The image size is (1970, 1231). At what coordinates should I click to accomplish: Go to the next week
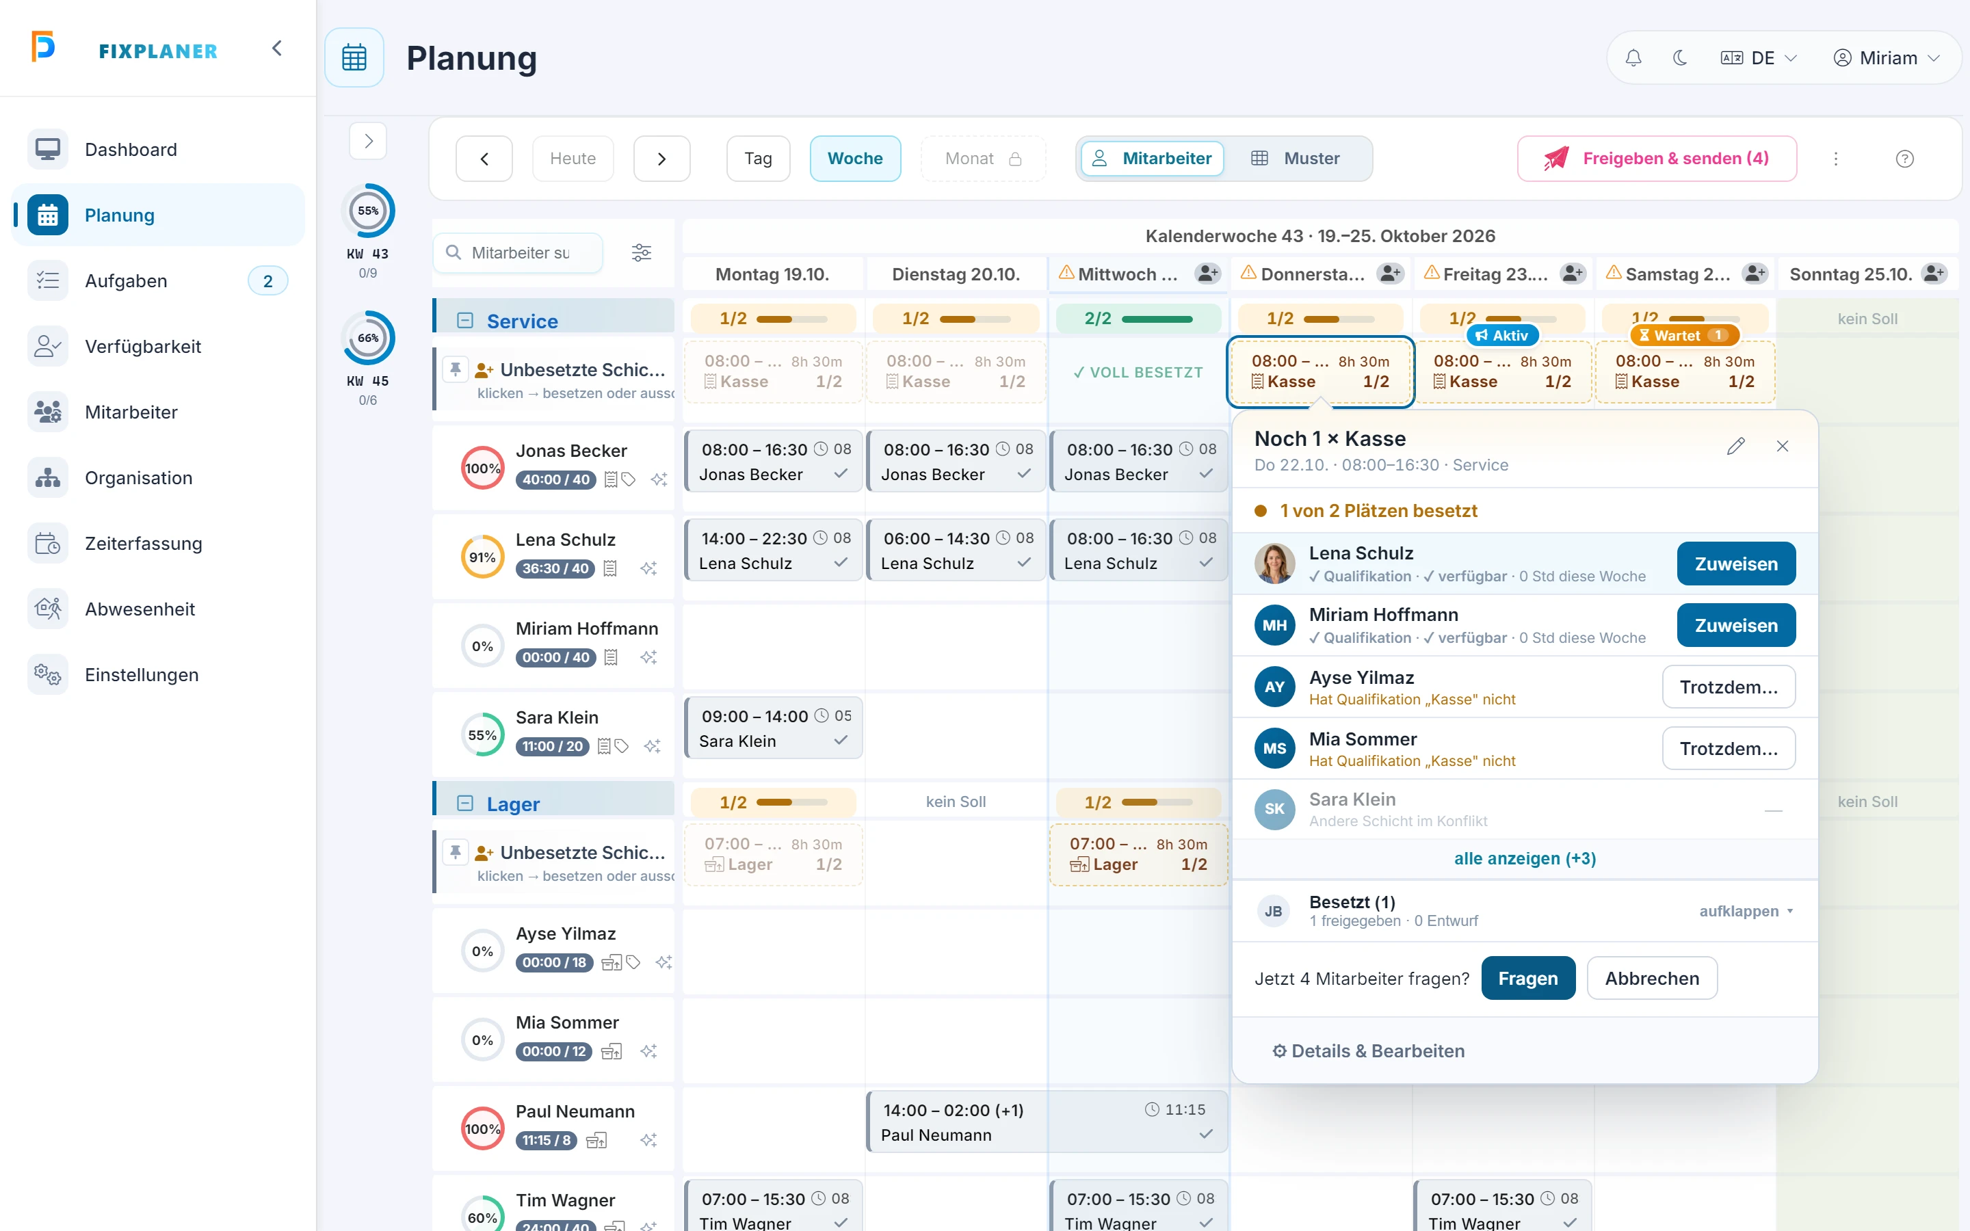(662, 159)
